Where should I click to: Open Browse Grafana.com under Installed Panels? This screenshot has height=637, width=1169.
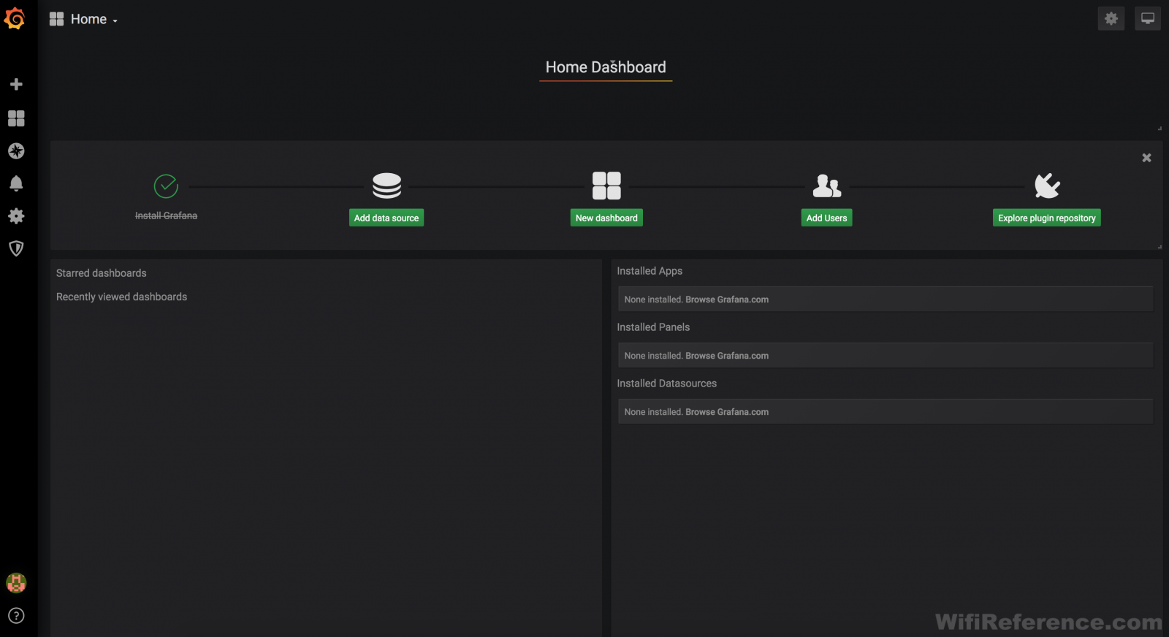click(x=727, y=356)
